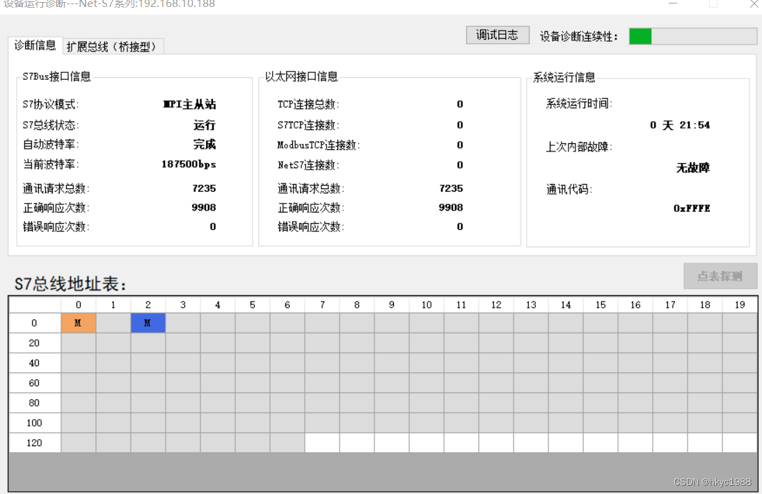This screenshot has height=494, width=762.
Task: Close the diagnostic window
Action: pos(754,4)
